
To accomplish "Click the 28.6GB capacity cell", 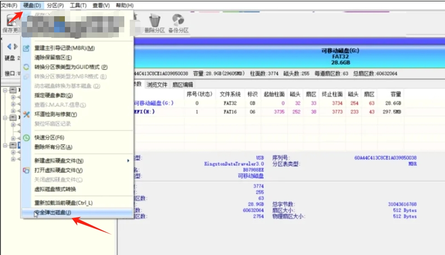I will pyautogui.click(x=393, y=103).
